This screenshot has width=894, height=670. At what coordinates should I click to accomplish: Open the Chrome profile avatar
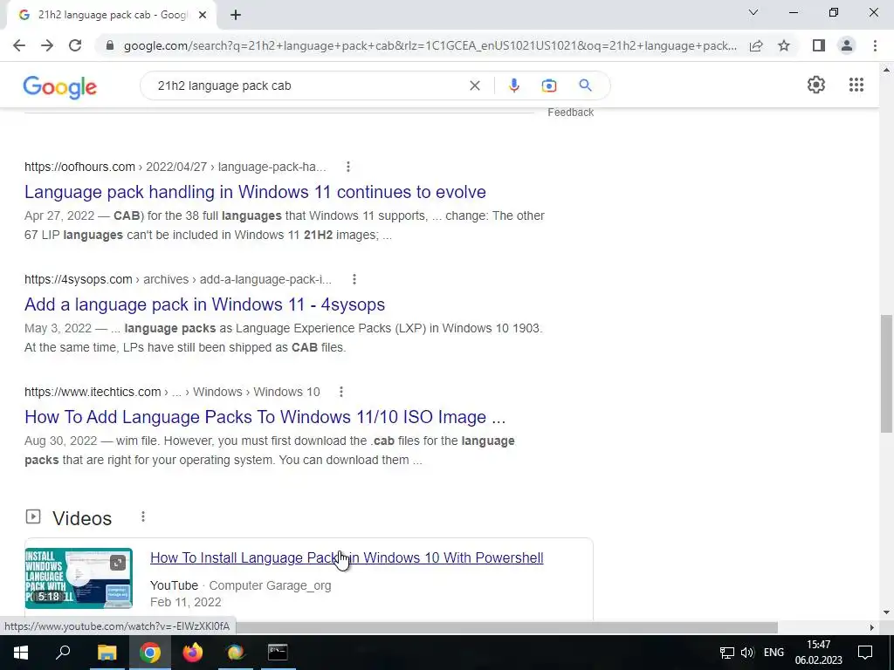tap(847, 45)
